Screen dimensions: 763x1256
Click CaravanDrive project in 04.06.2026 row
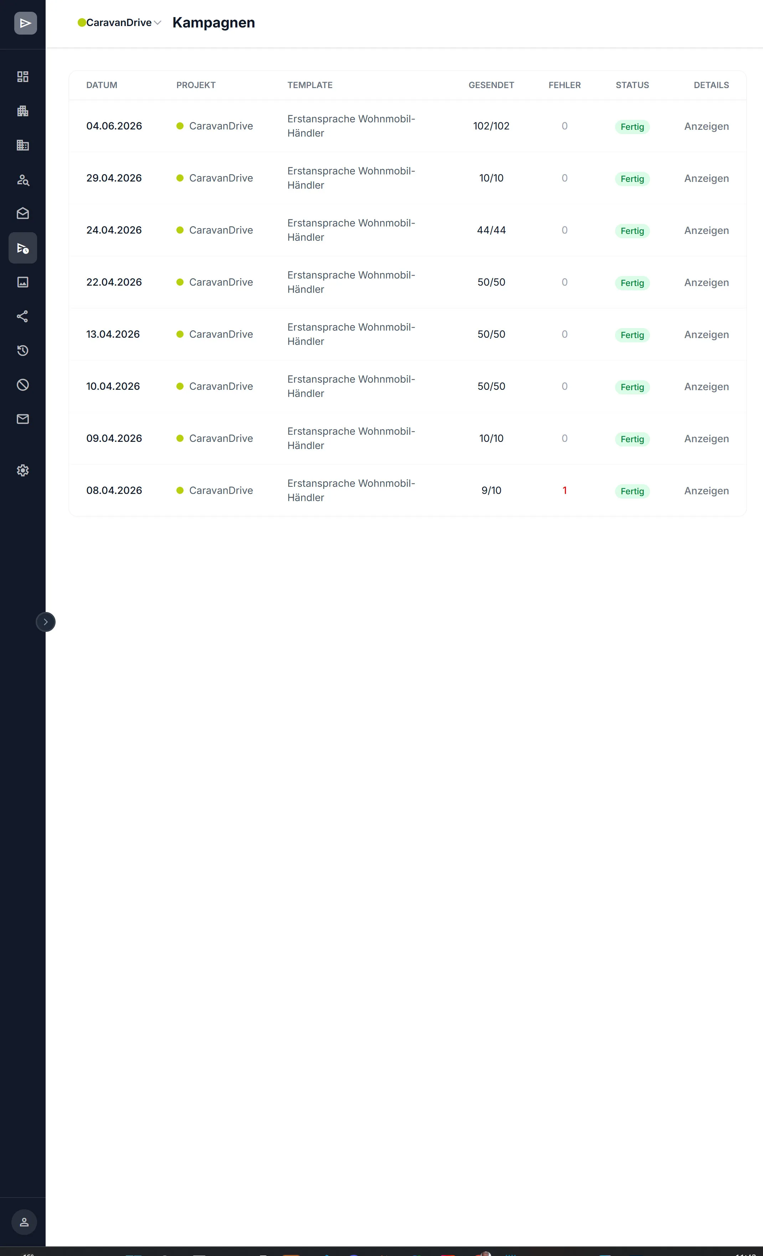(215, 126)
